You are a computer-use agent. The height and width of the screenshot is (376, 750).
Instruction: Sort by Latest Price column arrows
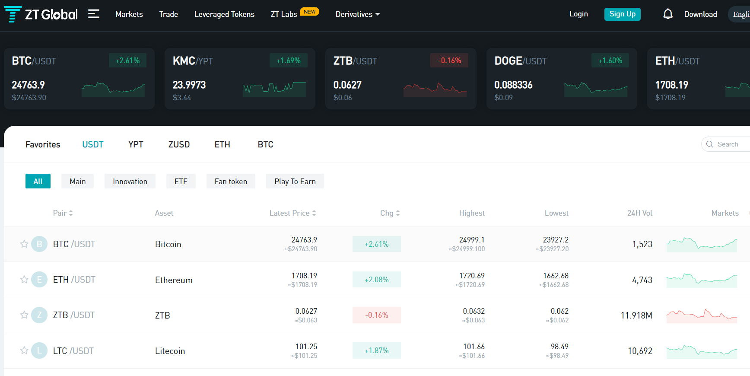(314, 213)
